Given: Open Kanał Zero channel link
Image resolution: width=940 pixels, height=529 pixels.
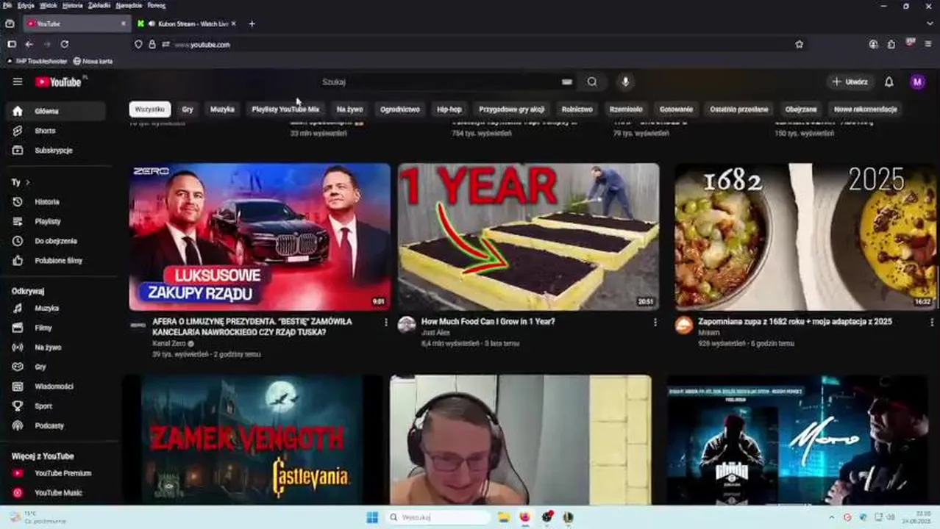Looking at the screenshot, I should click(x=169, y=343).
